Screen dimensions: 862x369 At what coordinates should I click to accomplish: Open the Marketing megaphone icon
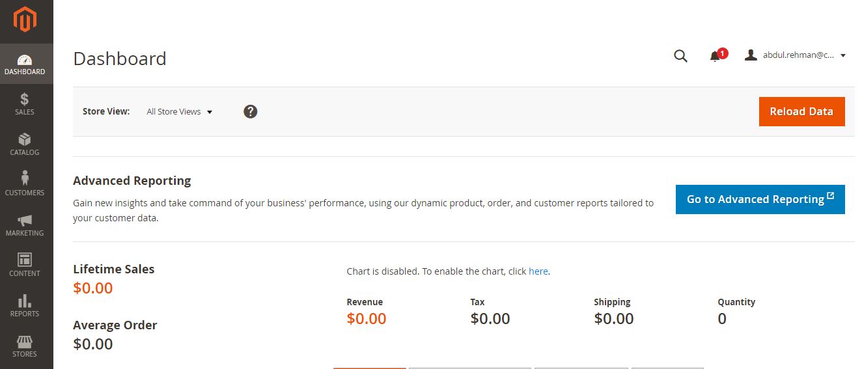tap(25, 220)
